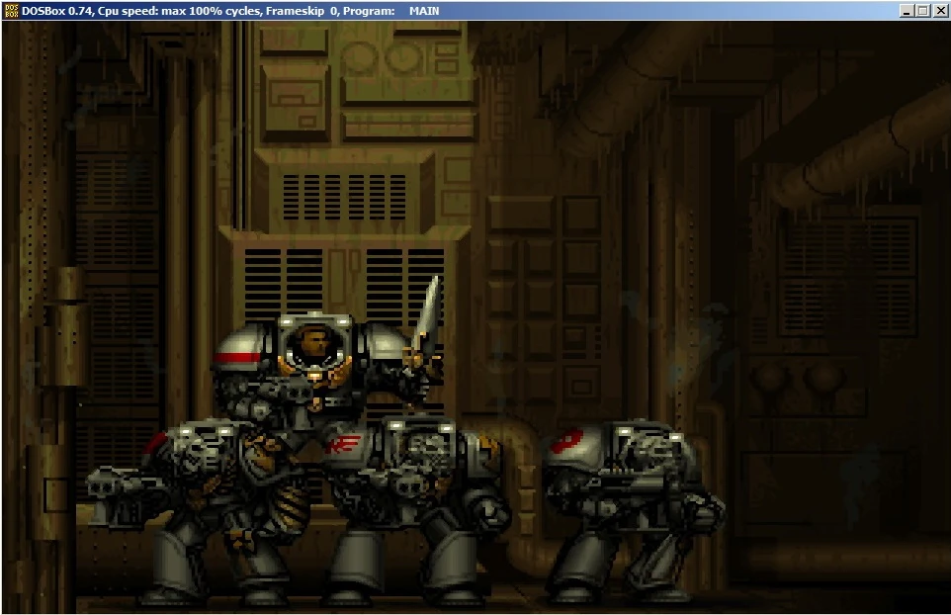Screen dimensions: 951x615
Task: Close the DOSBox window
Action: pos(939,11)
